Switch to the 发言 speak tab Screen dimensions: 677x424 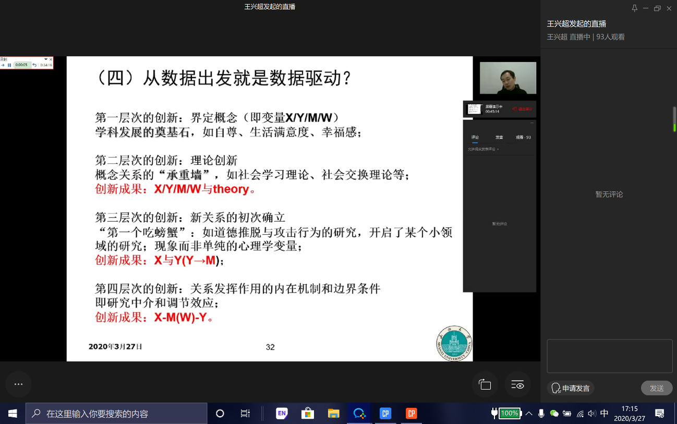click(x=499, y=138)
